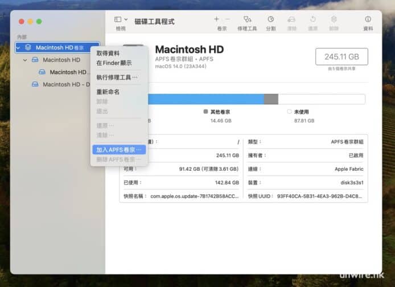The image size is (395, 287).
Task: Click the Restore (還原) toolbar icon
Action: [312, 19]
